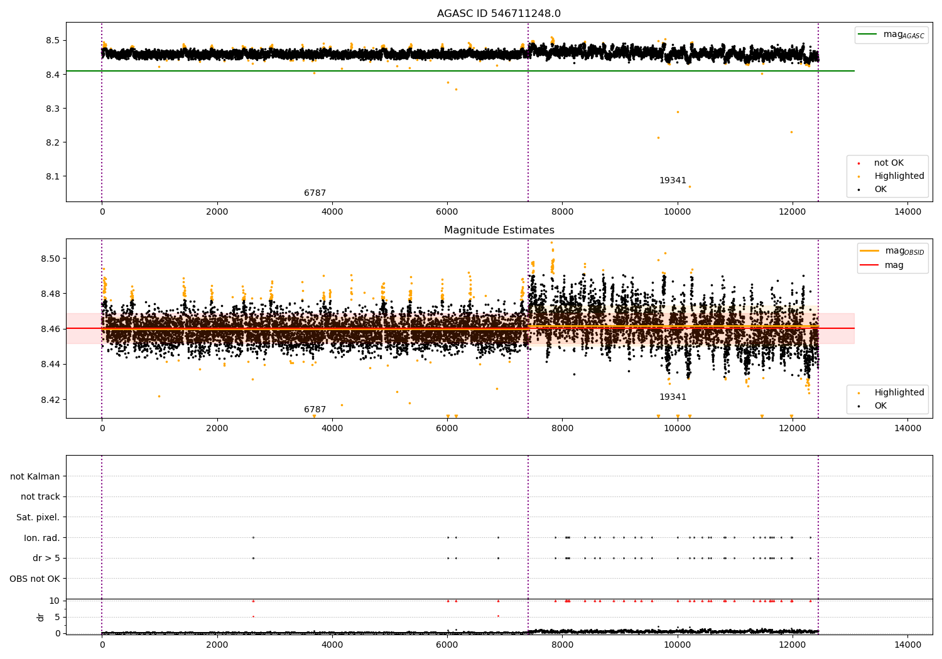Click the '8.48' y-axis tick label
The width and height of the screenshot is (942, 659).
point(50,294)
